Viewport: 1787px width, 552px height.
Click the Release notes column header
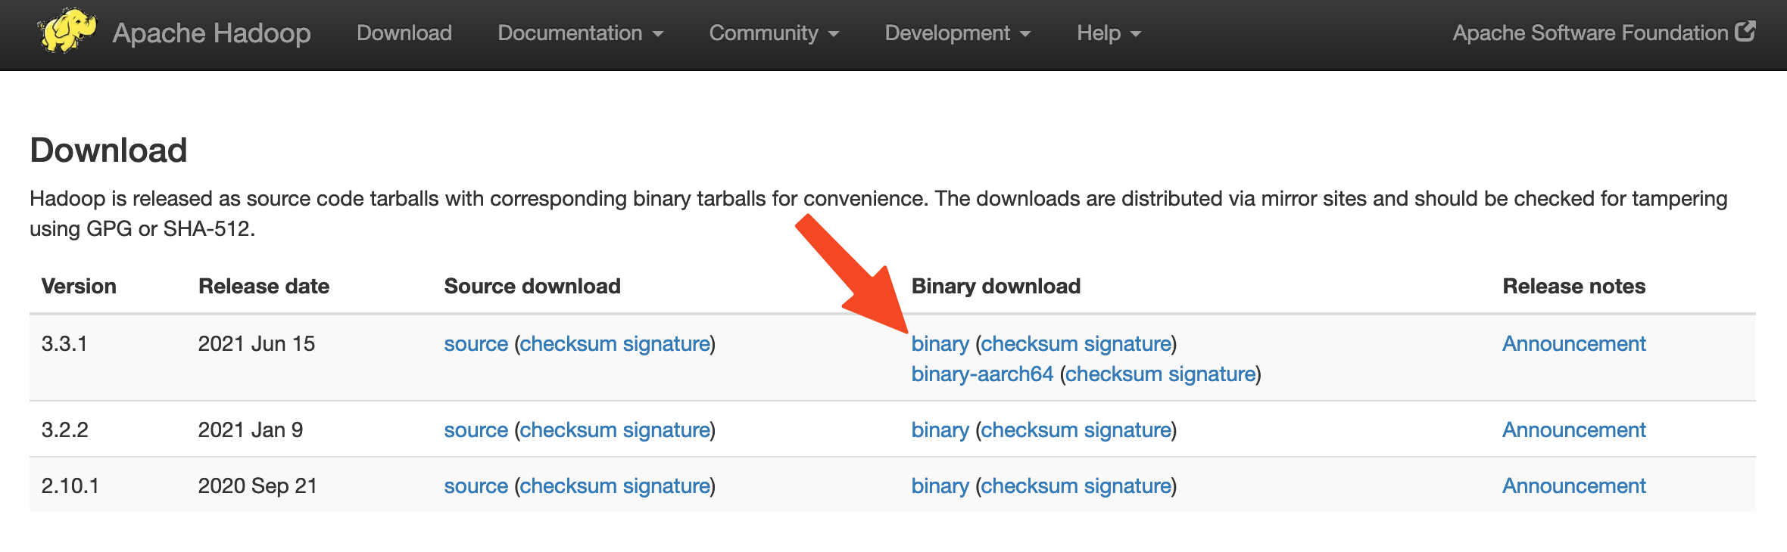click(x=1573, y=287)
